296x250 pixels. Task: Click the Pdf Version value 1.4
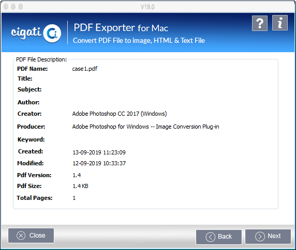[77, 175]
